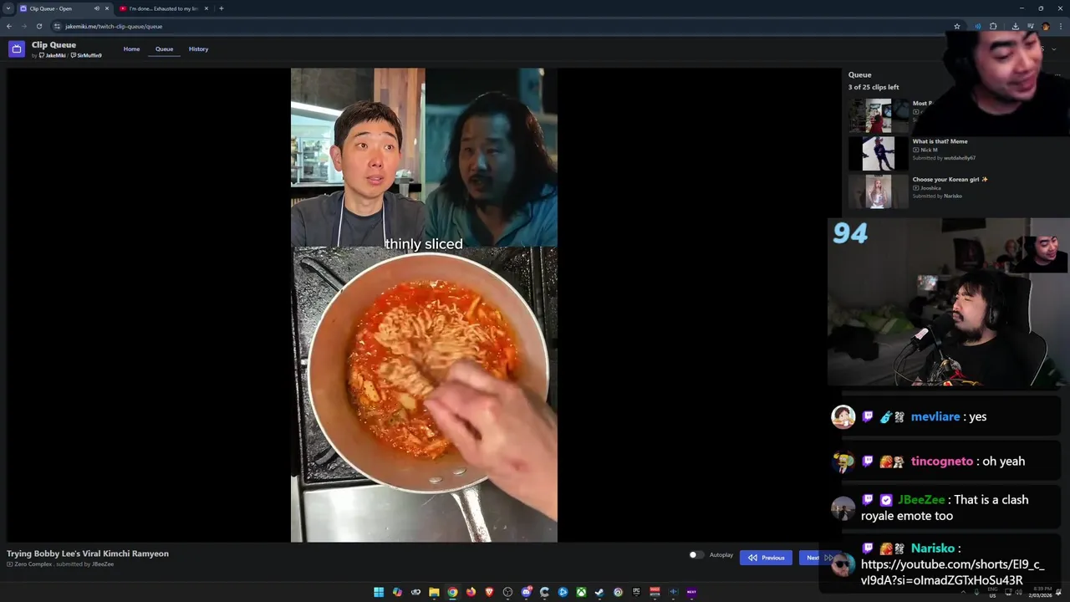This screenshot has height=602, width=1070.
Task: Bookmark this page with star icon
Action: [957, 26]
